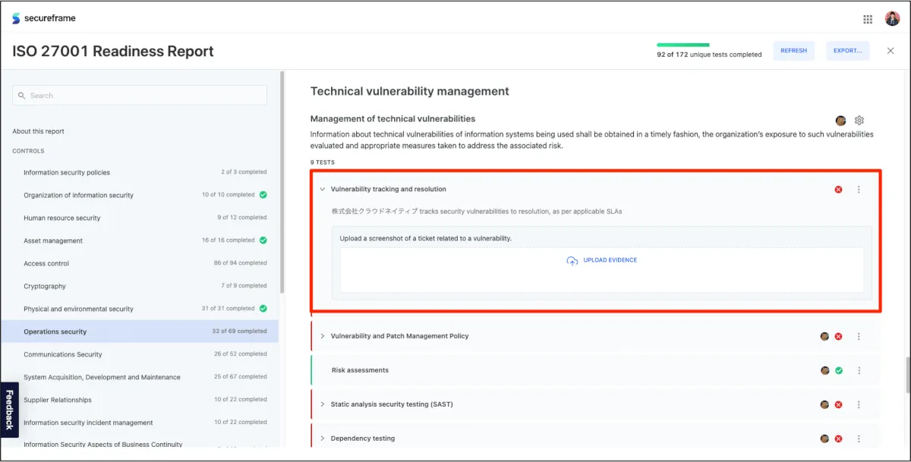Click the Secureframe logo icon
911x462 pixels.
click(x=16, y=18)
